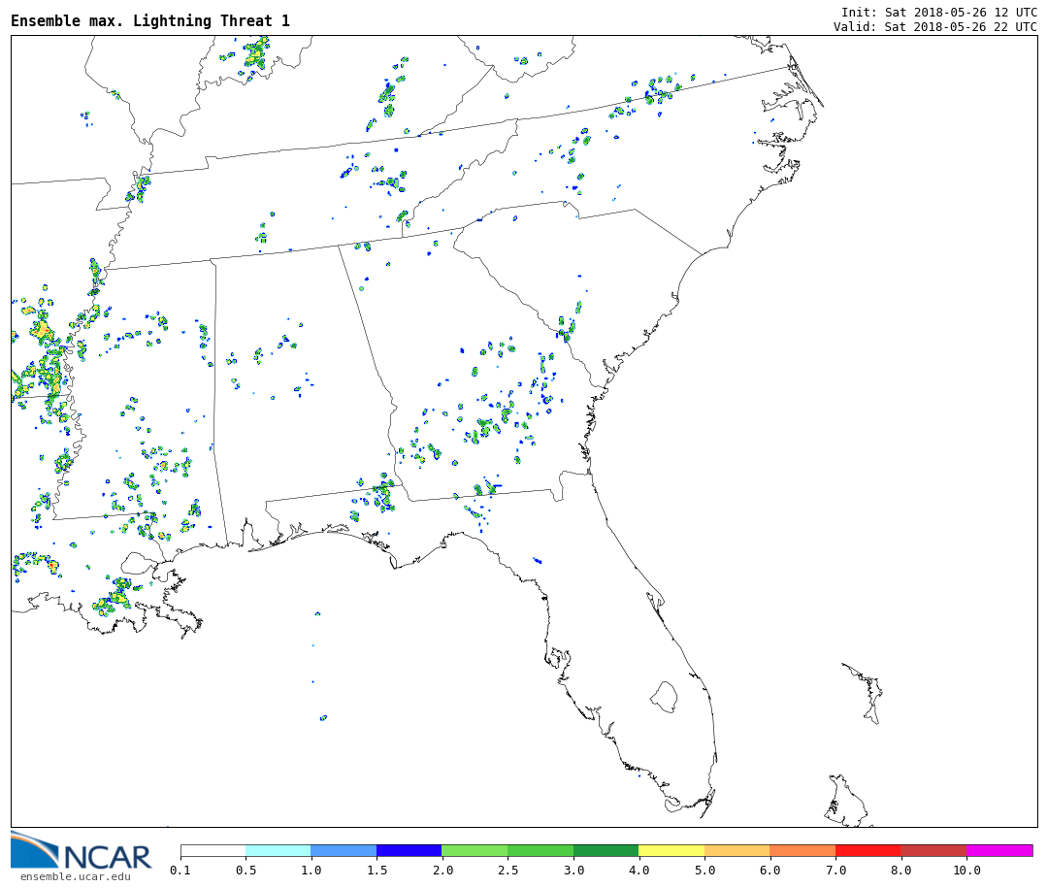Click the light orange 5.0–6.0 color segment
This screenshot has width=1048, height=888.
737,850
